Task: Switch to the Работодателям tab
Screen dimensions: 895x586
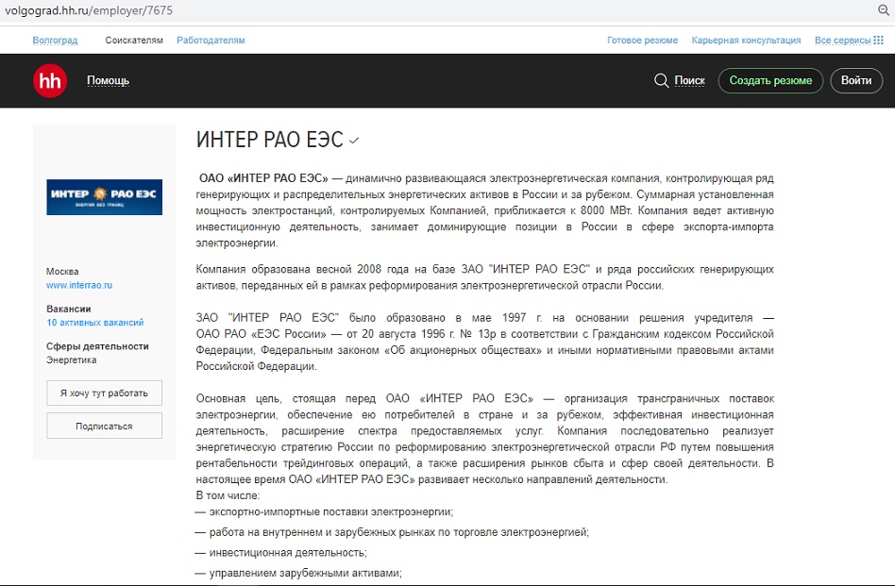Action: point(211,41)
